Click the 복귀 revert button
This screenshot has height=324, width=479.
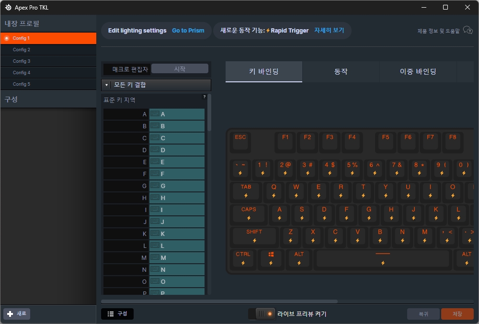423,314
